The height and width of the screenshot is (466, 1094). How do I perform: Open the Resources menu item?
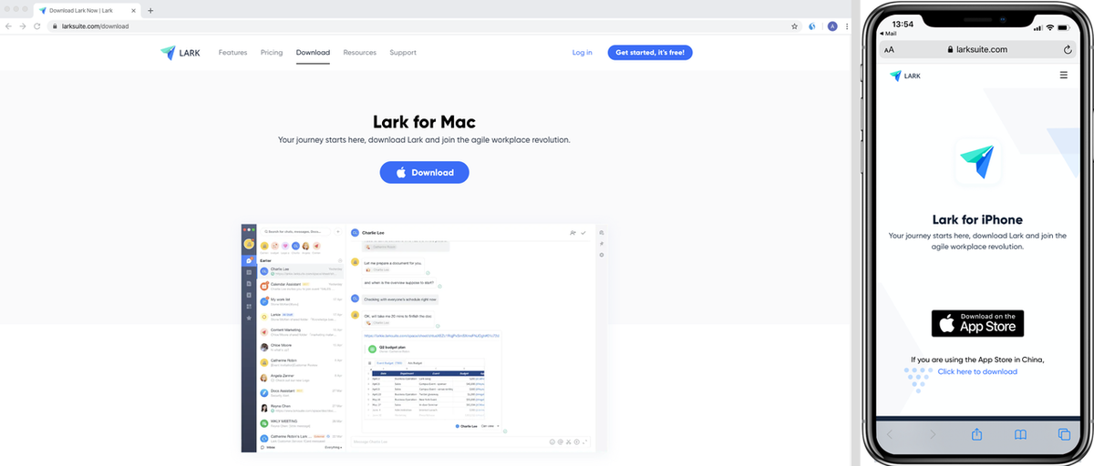tap(359, 53)
